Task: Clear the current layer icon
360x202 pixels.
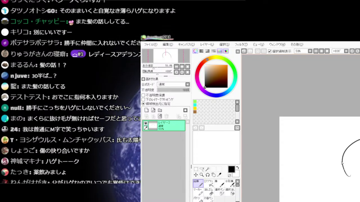Action: [x=160, y=116]
